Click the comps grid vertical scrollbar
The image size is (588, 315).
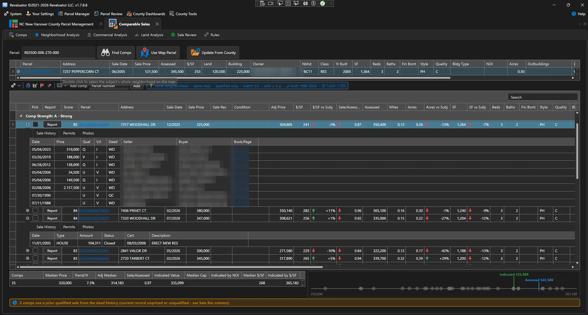pyautogui.click(x=577, y=151)
